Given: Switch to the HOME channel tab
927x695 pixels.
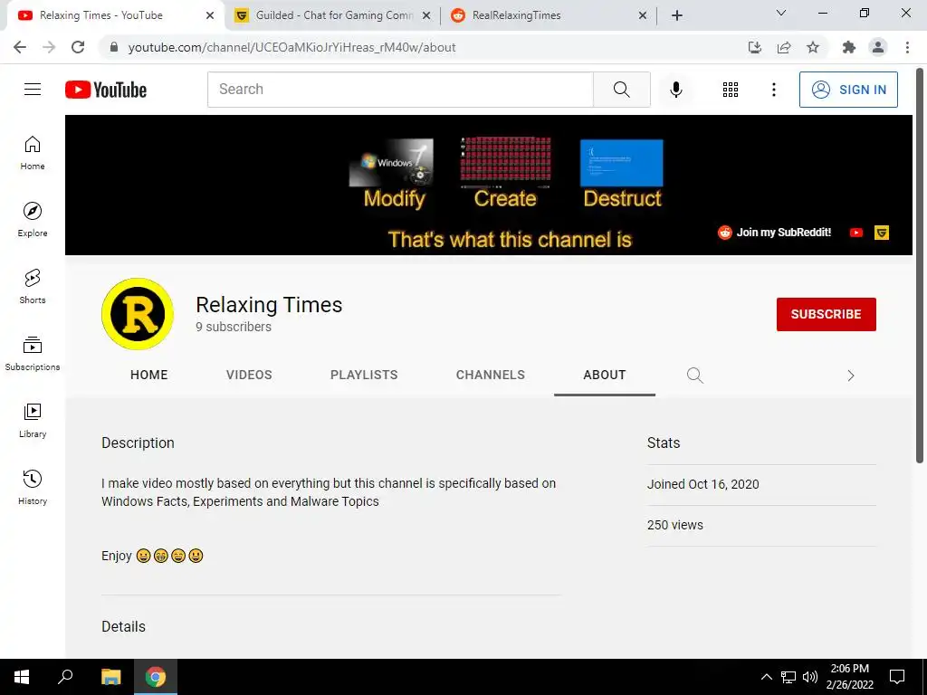Looking at the screenshot, I should 149,375.
